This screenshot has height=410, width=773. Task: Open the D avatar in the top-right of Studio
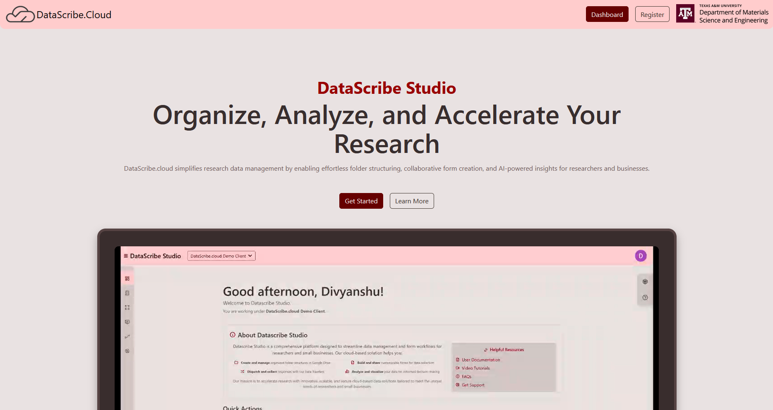click(x=641, y=255)
